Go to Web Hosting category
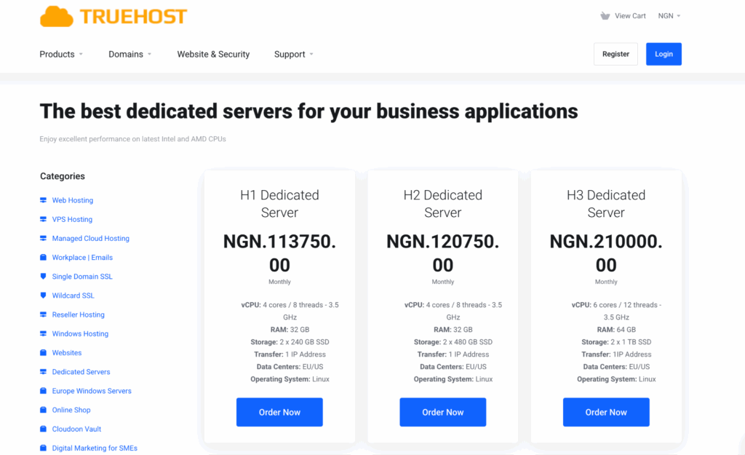The width and height of the screenshot is (745, 455). 73,200
